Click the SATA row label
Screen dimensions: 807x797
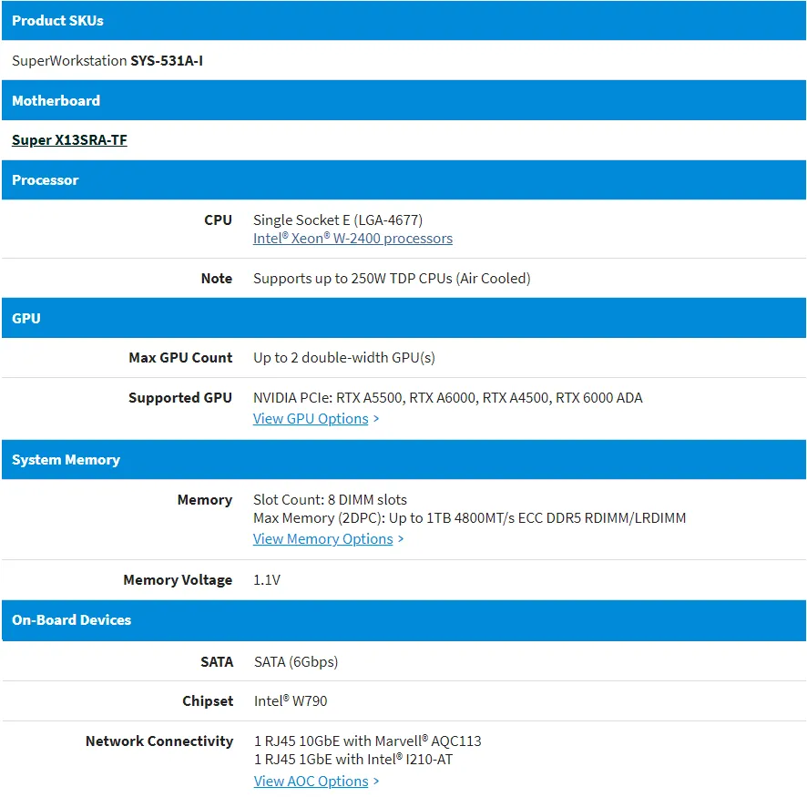pos(217,661)
